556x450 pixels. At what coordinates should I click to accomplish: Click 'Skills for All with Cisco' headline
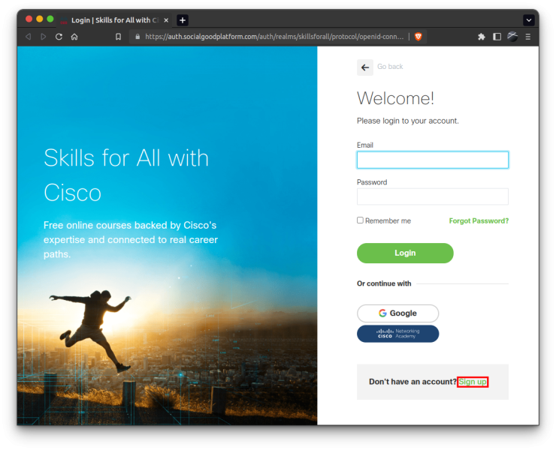click(x=126, y=175)
